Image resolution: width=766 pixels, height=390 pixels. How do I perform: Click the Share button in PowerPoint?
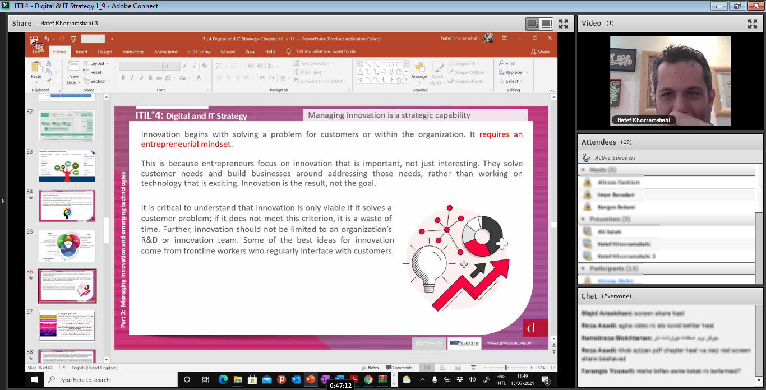541,52
